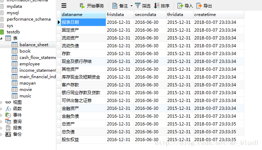Select the 存款 cell
The width and height of the screenshot is (262, 150).
pyautogui.click(x=83, y=54)
